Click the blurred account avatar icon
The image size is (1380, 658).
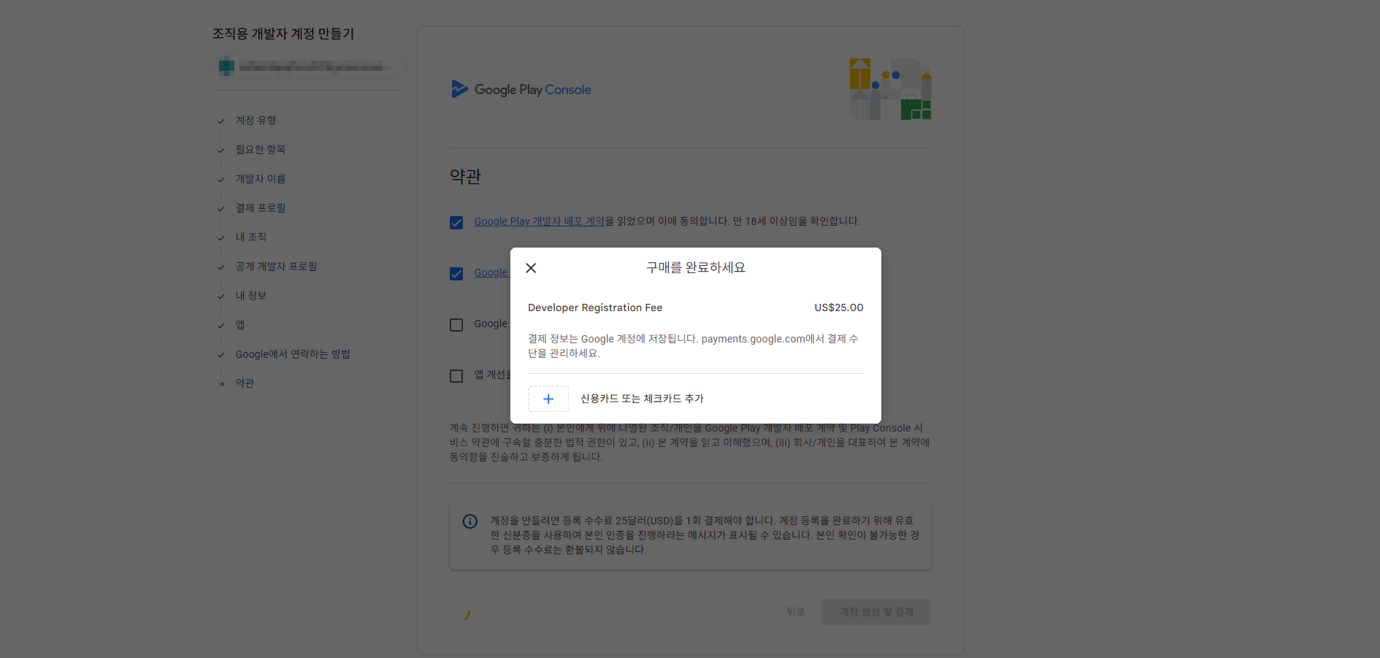pyautogui.click(x=226, y=66)
